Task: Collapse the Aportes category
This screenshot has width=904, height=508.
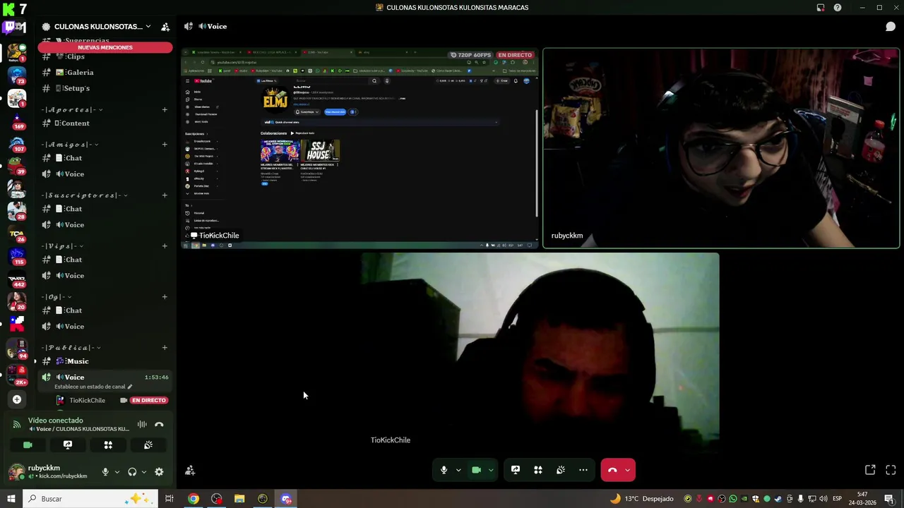Action: pyautogui.click(x=71, y=110)
